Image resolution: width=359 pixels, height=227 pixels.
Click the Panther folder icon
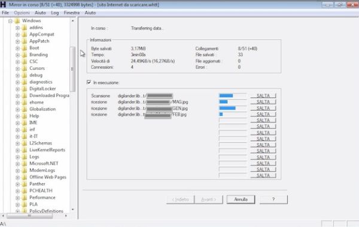click(25, 184)
